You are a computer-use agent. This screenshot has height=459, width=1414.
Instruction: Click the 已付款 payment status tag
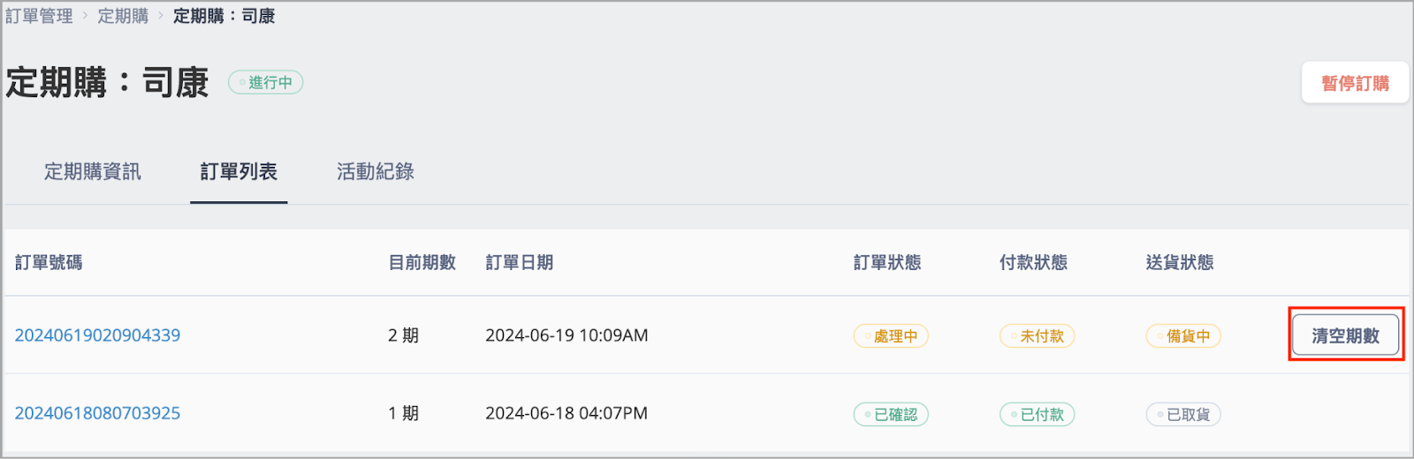[1038, 414]
